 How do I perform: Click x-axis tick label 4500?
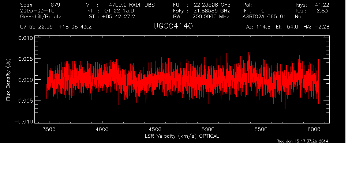coord(155,129)
